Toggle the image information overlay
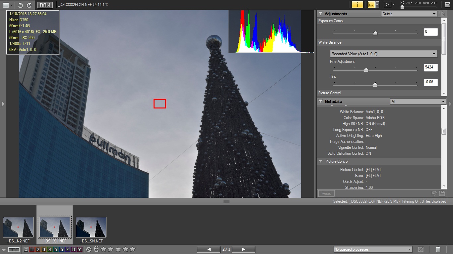This screenshot has height=254, width=453. click(x=357, y=5)
